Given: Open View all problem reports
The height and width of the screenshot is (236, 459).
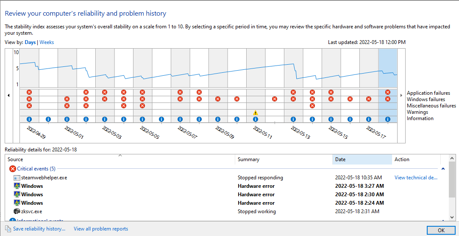Looking at the screenshot, I should pyautogui.click(x=101, y=229).
